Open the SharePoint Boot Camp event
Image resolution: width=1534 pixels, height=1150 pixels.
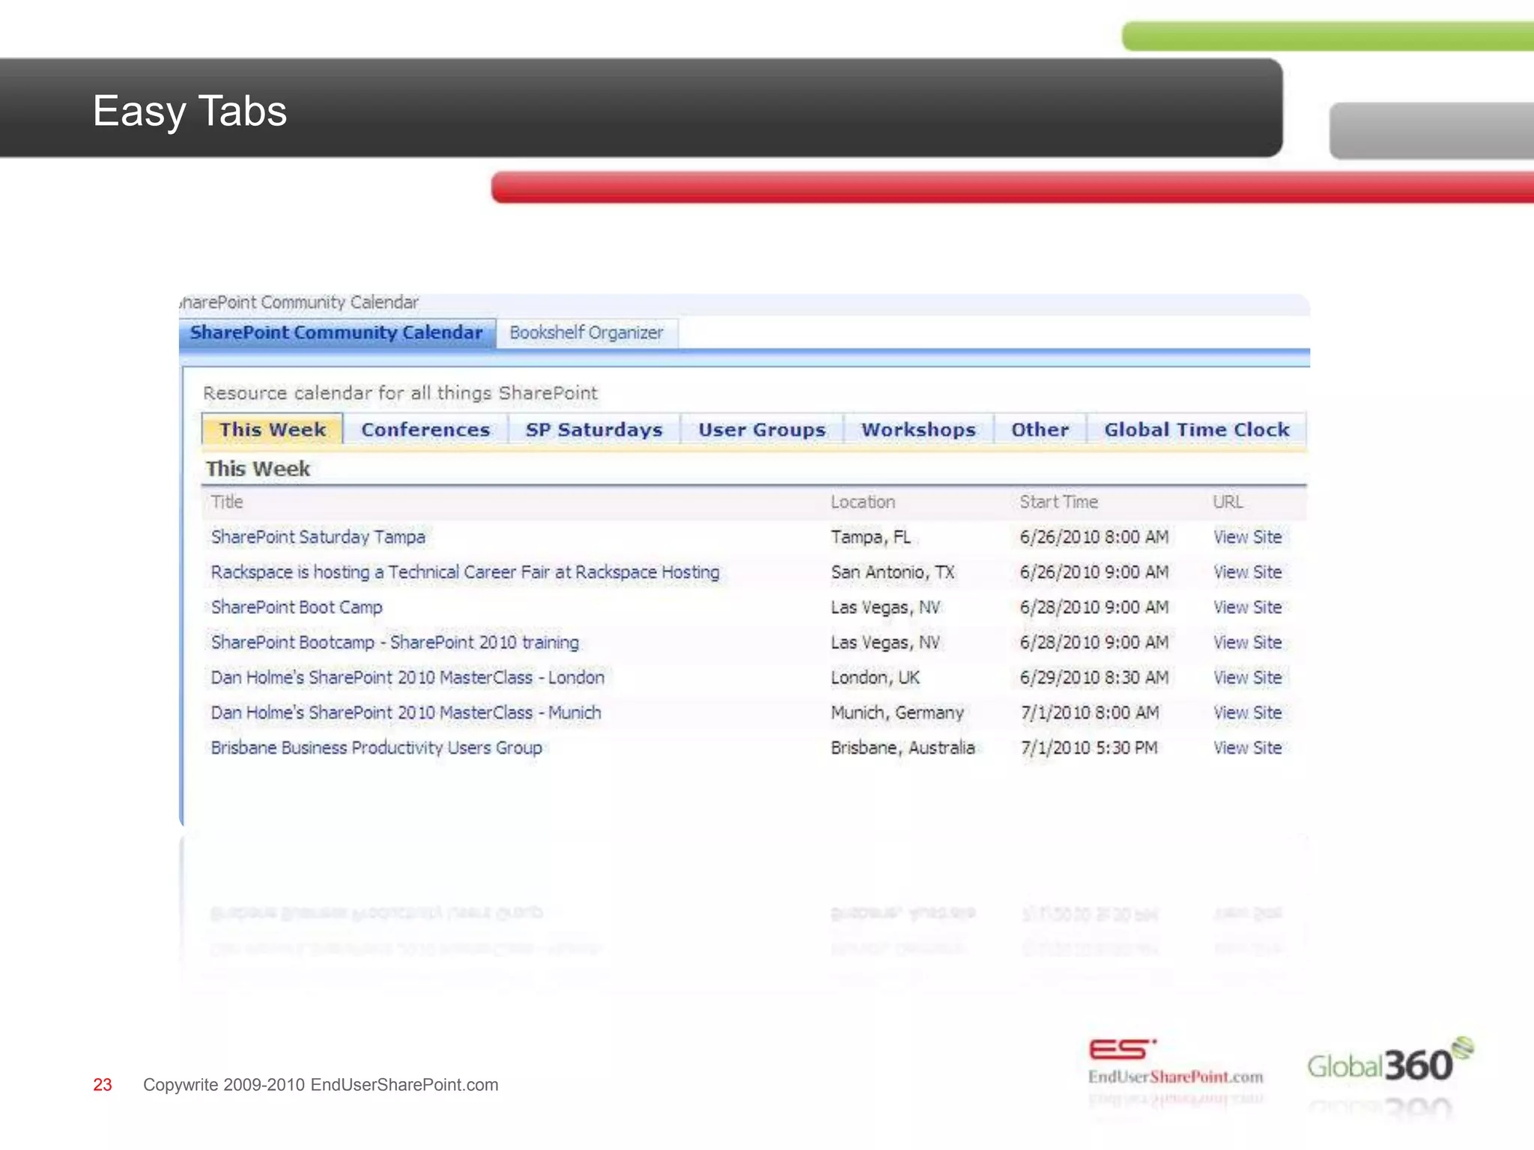297,607
